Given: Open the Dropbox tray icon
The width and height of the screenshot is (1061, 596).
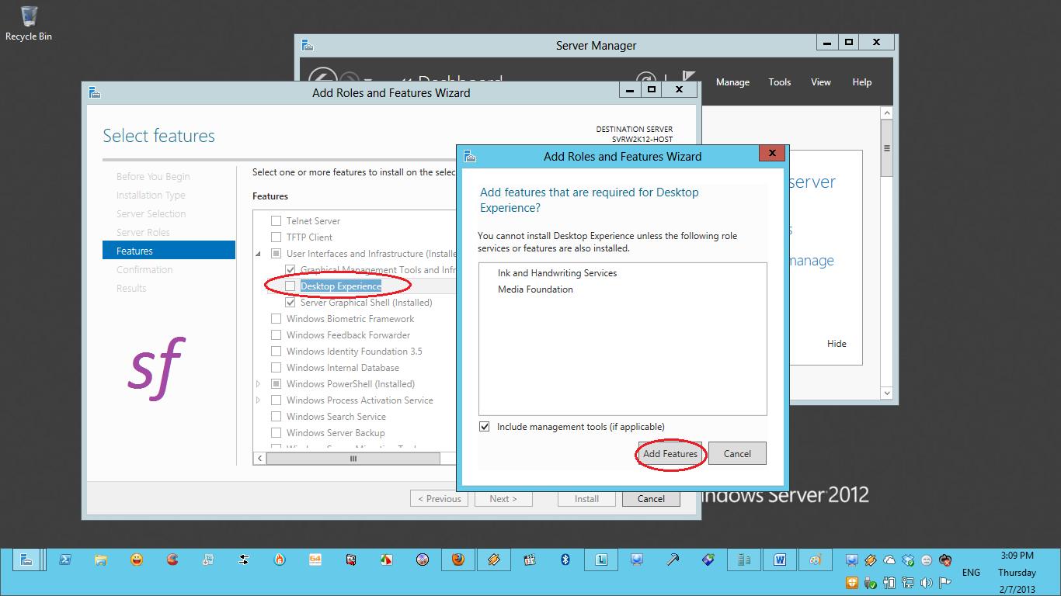Looking at the screenshot, I should click(908, 560).
